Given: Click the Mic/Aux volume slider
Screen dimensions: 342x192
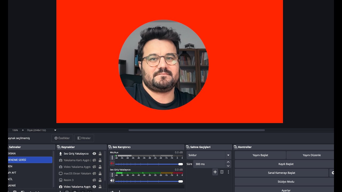Looking at the screenshot, I should 149,164.
